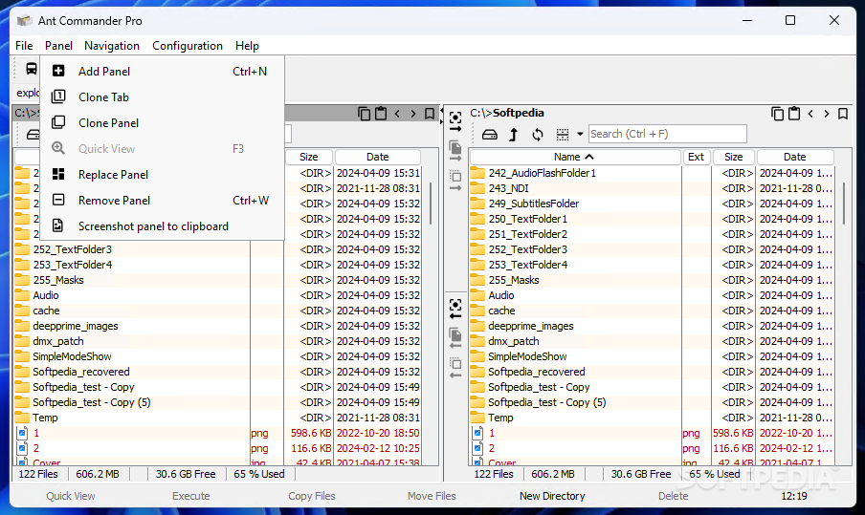Sort left panel by Date column
865x515 pixels.
[x=378, y=157]
